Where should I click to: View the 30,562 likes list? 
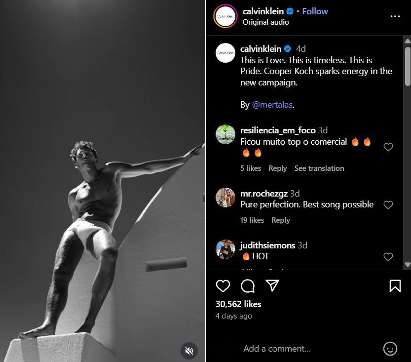[238, 304]
